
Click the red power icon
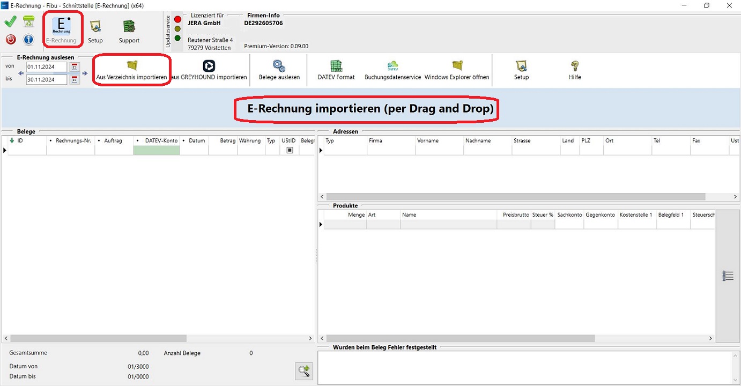pyautogui.click(x=11, y=40)
